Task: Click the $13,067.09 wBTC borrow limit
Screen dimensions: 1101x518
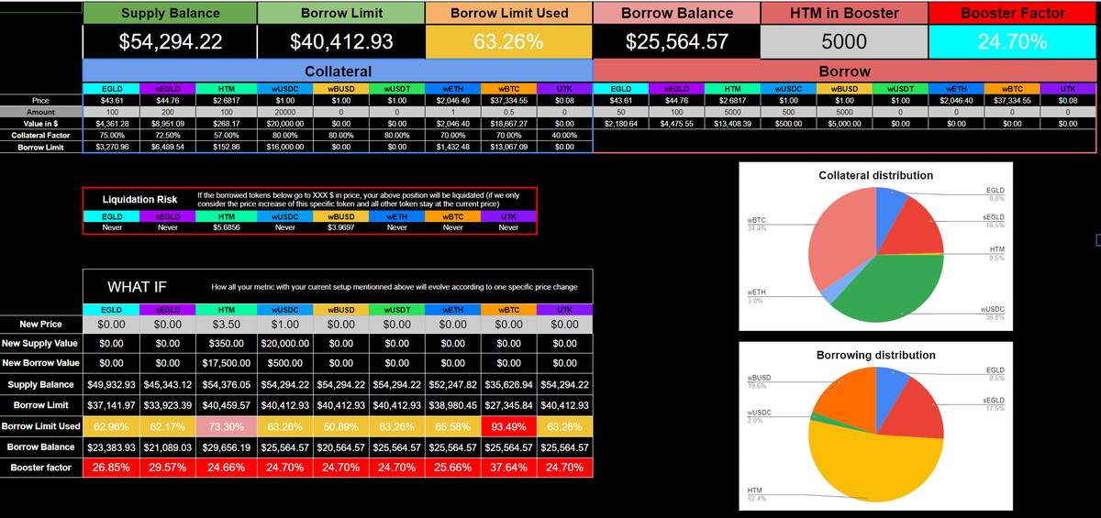Action: pyautogui.click(x=508, y=147)
